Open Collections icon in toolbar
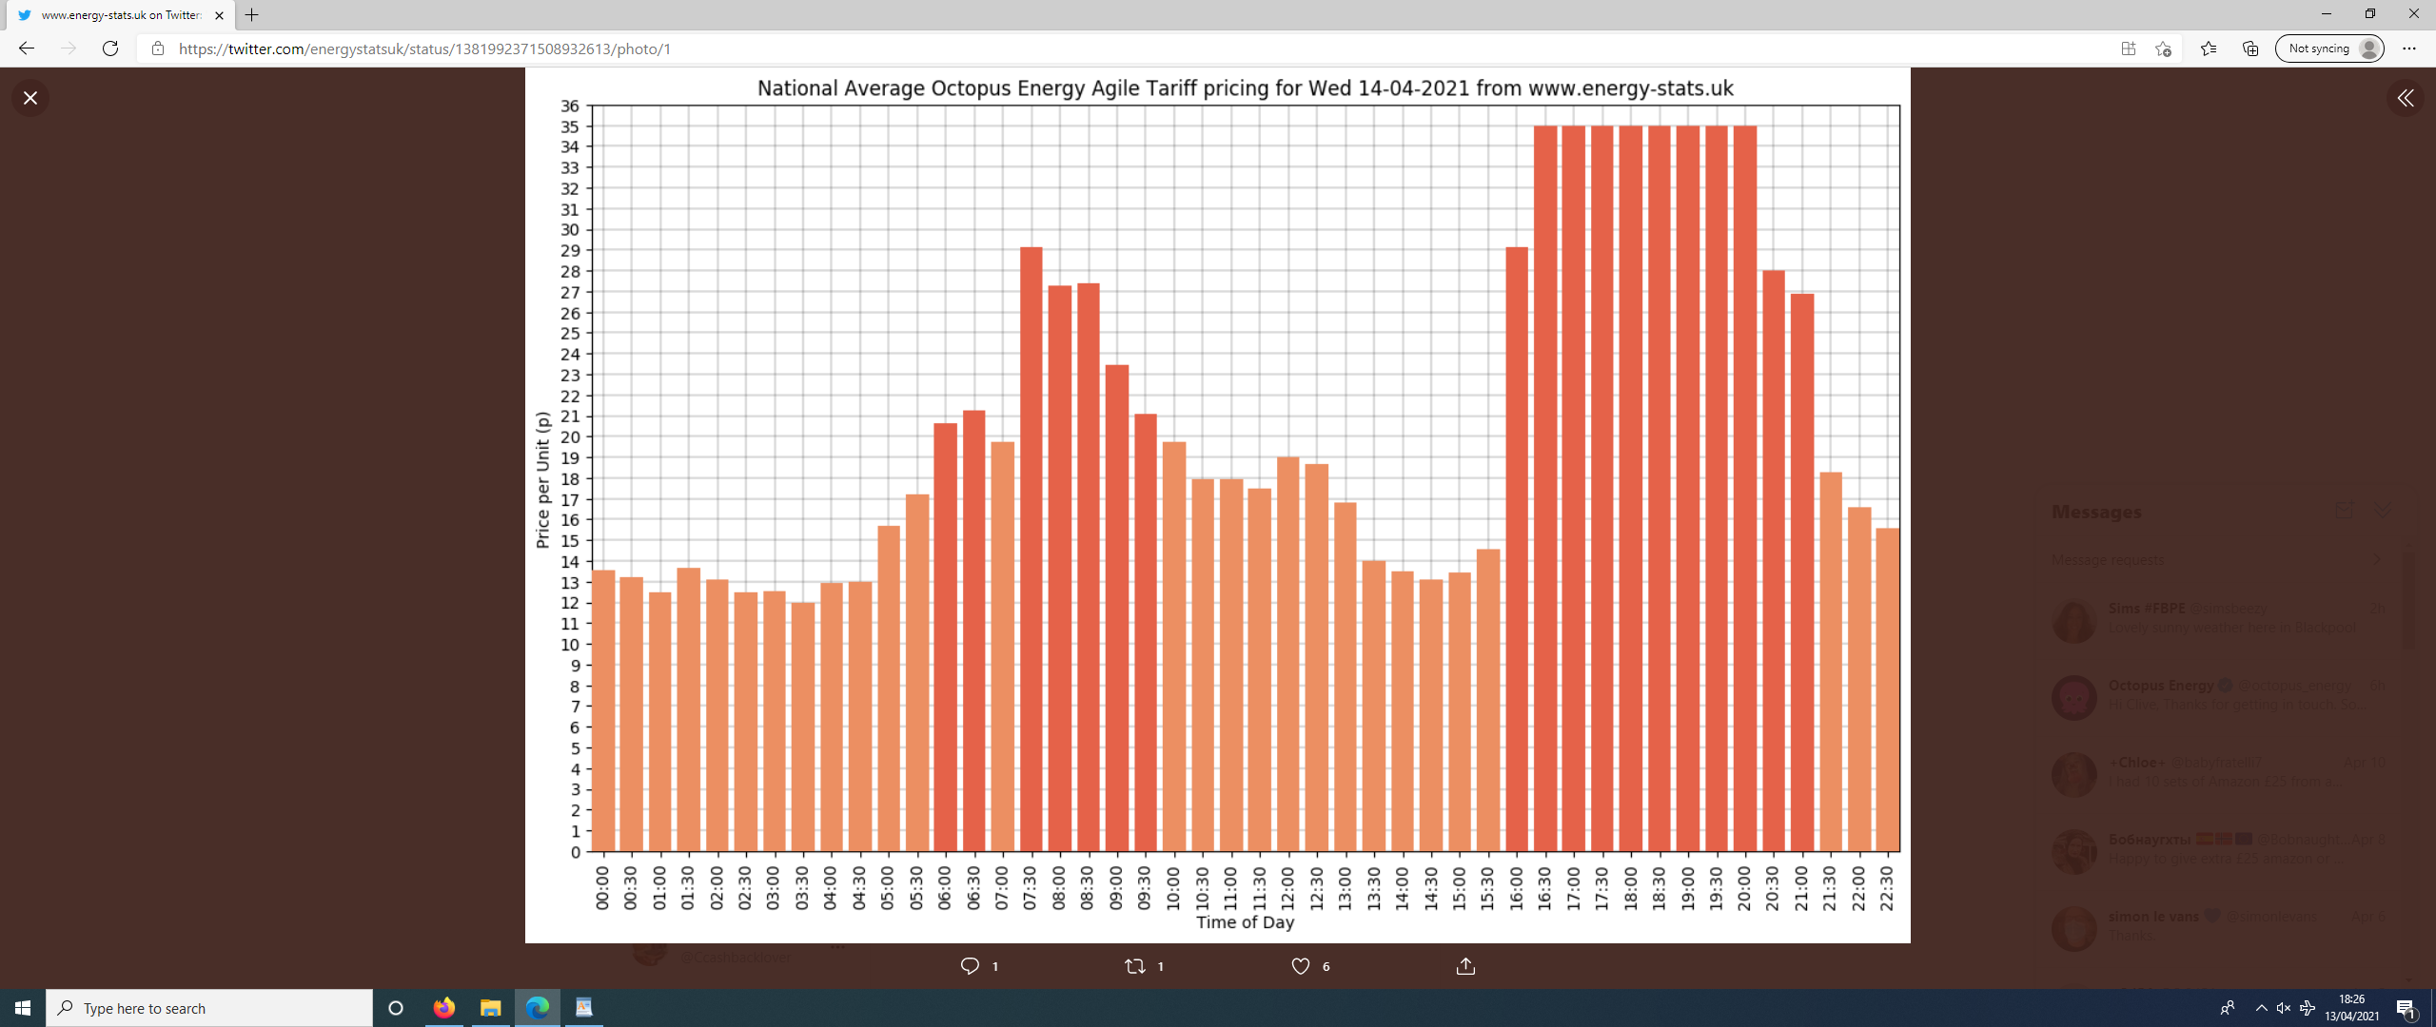 2250,48
